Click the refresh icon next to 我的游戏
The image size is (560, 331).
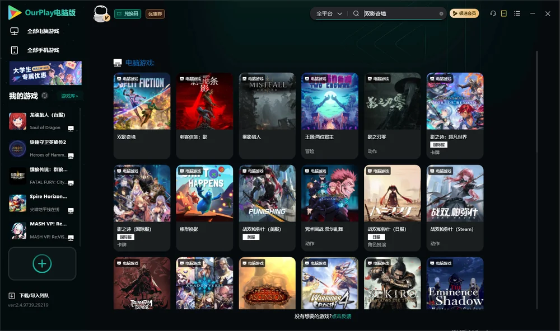click(x=45, y=96)
